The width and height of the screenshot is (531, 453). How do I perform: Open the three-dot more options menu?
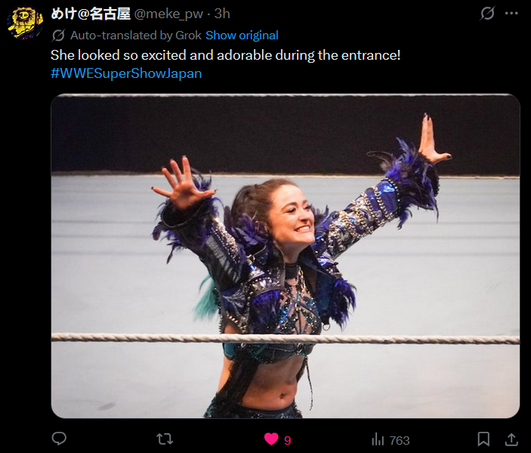pyautogui.click(x=511, y=14)
